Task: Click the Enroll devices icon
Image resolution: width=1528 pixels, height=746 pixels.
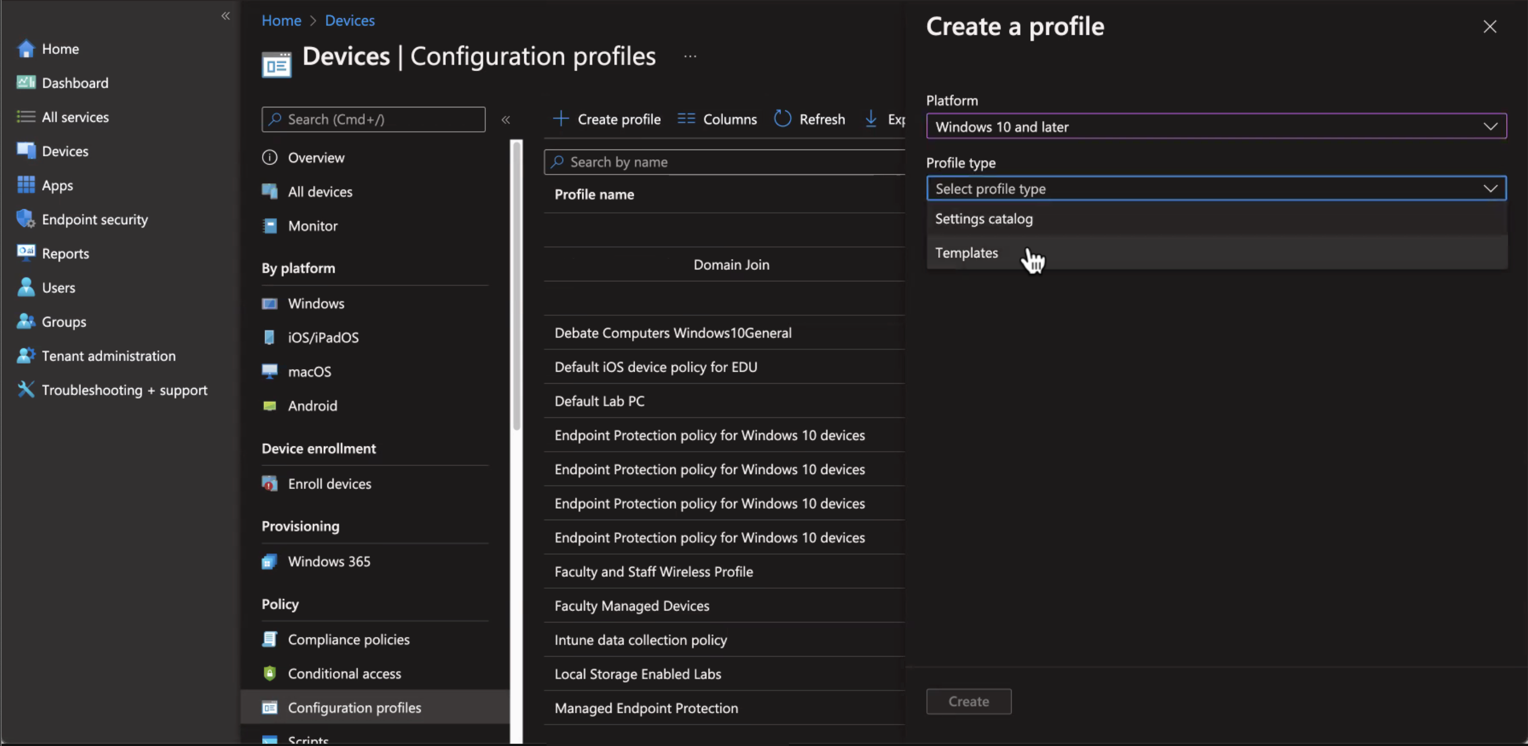Action: [269, 484]
